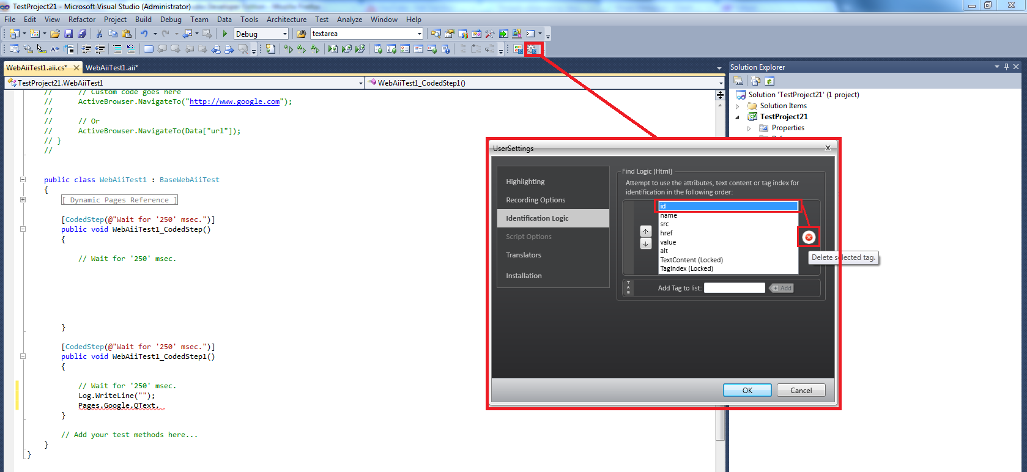Decrease line indent in the text editor toolbar
1027x472 pixels.
87,49
